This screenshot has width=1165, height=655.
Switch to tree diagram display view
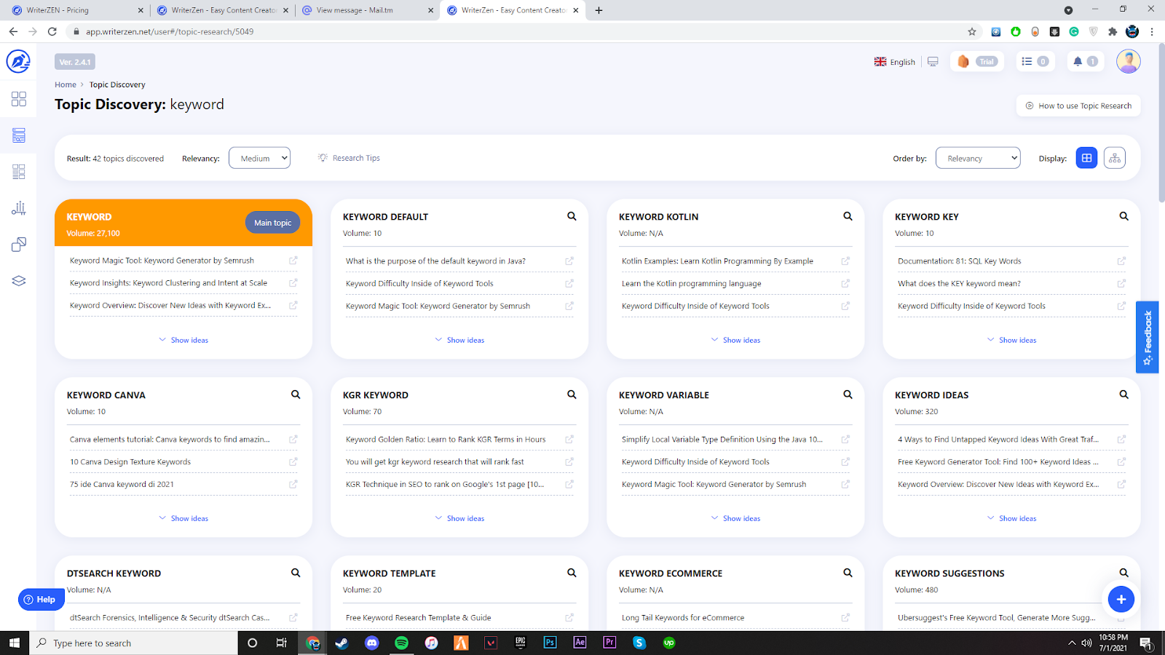[x=1114, y=158]
